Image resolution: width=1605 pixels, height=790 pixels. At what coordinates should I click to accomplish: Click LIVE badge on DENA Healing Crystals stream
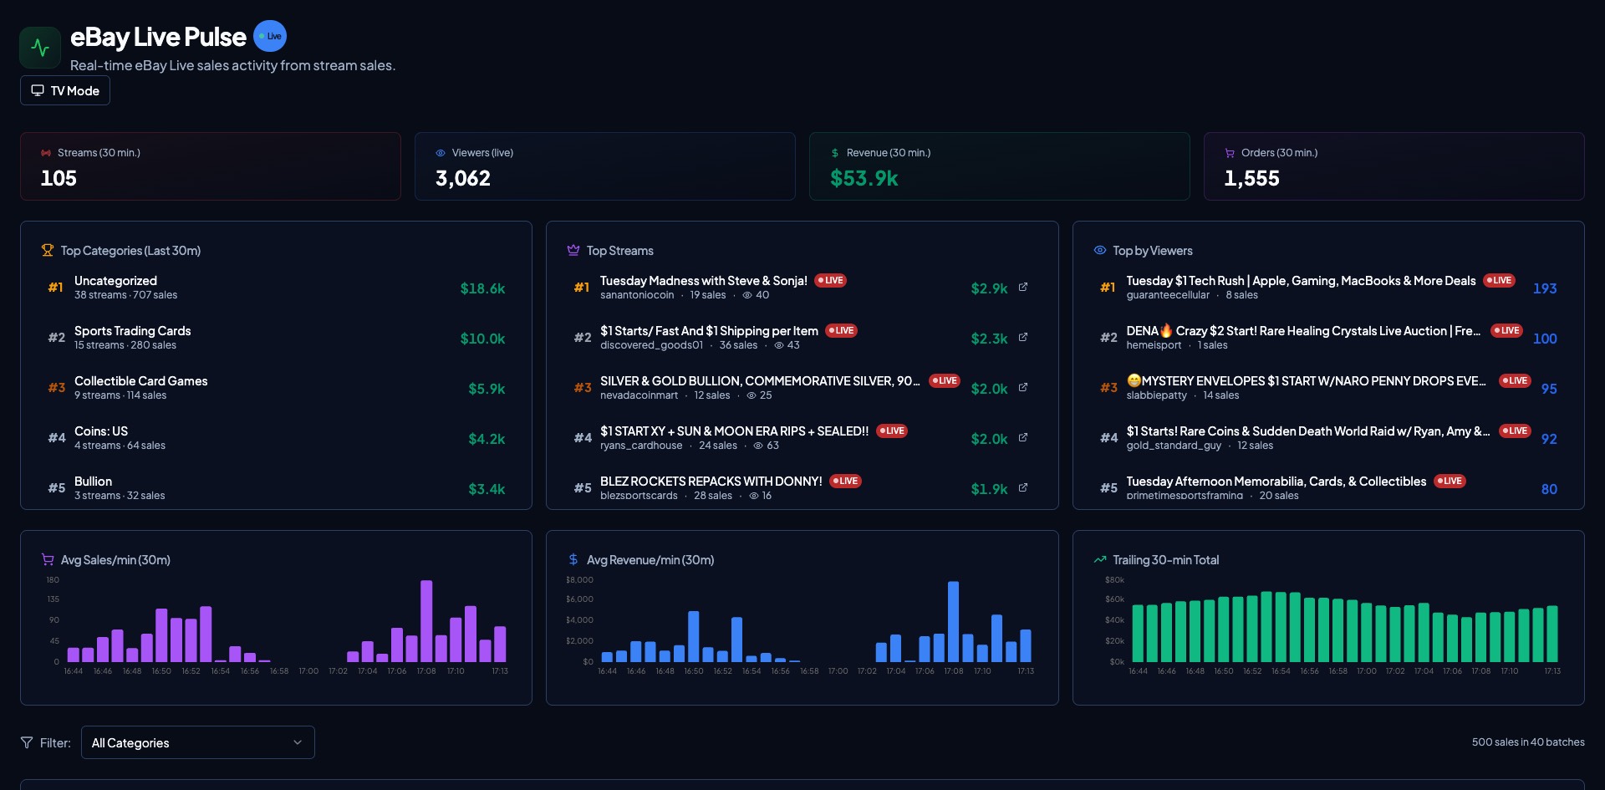pos(1507,331)
